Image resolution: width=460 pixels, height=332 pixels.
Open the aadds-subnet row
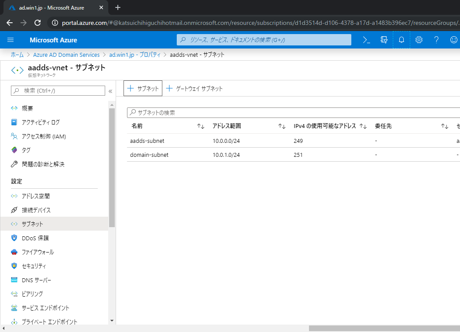click(293, 141)
